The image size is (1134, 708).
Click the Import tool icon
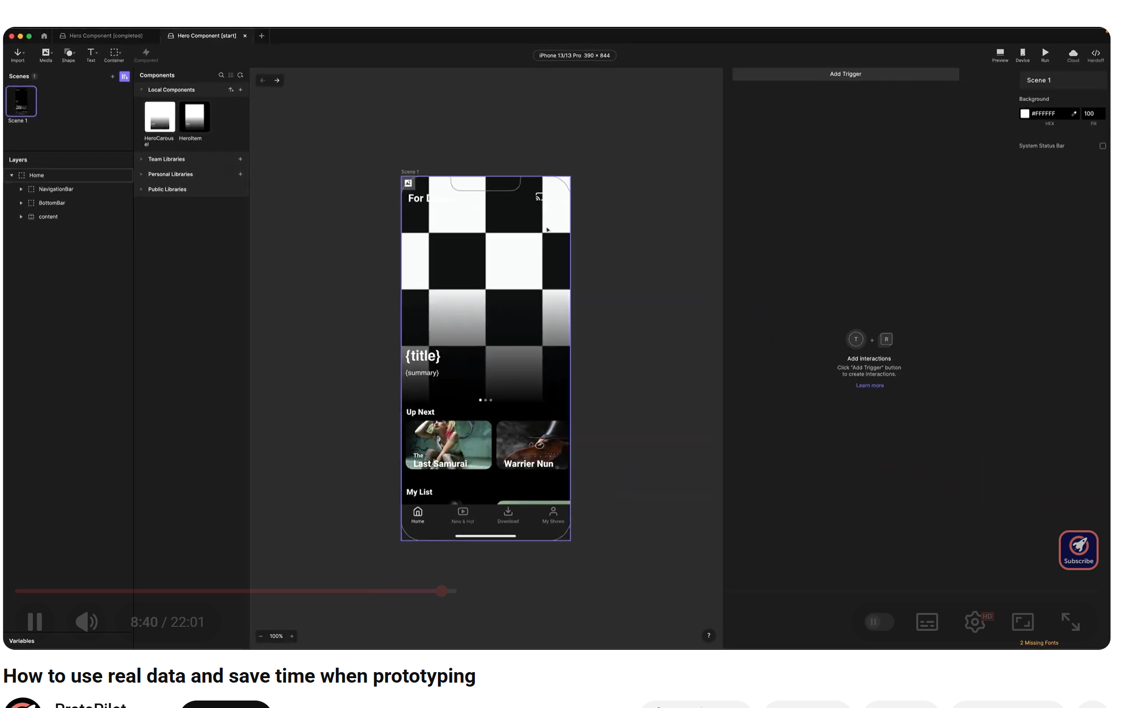click(17, 53)
